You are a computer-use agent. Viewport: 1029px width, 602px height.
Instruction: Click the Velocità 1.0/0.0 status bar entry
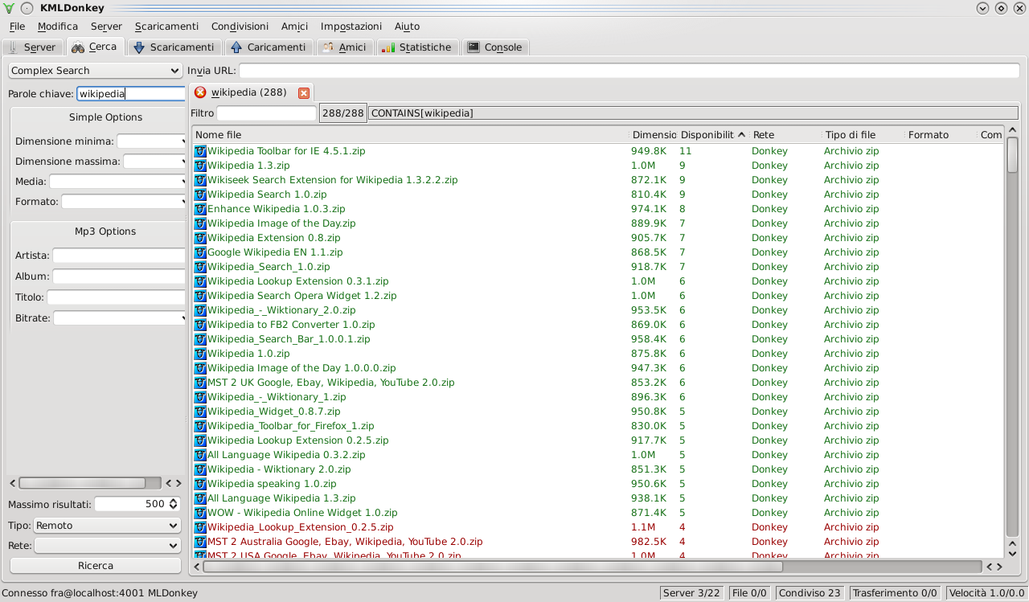986,593
